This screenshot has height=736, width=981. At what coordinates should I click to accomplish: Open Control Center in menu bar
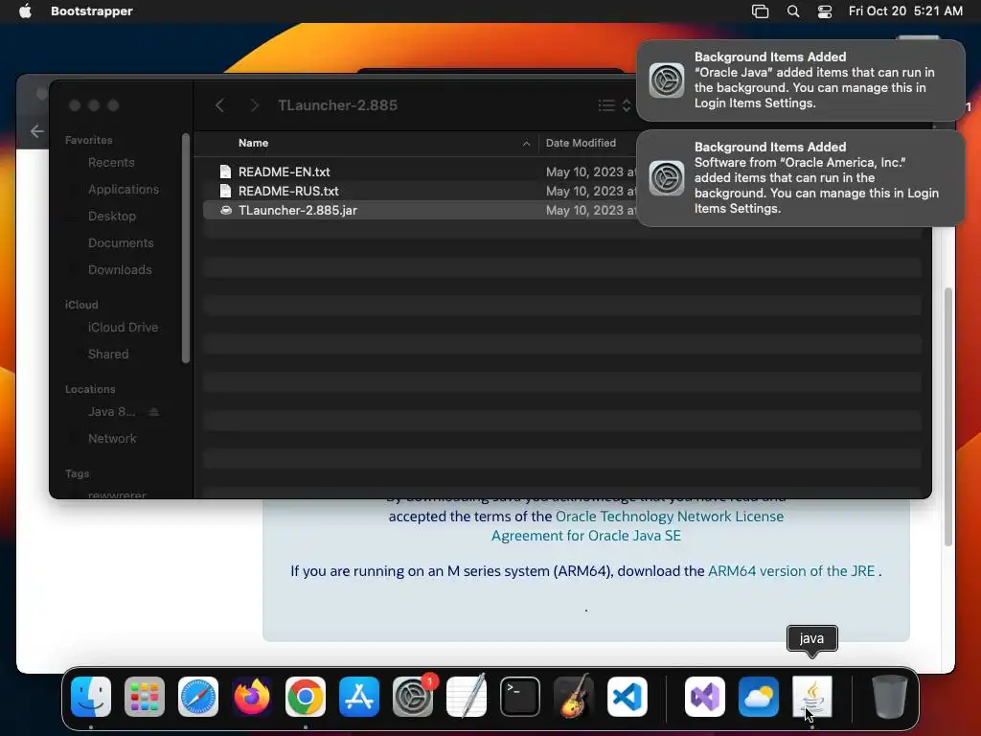(825, 11)
